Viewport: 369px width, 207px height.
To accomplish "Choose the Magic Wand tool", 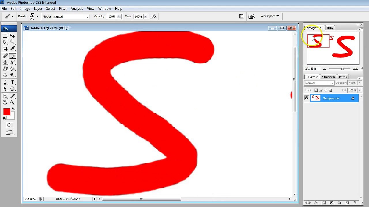I will (x=12, y=42).
